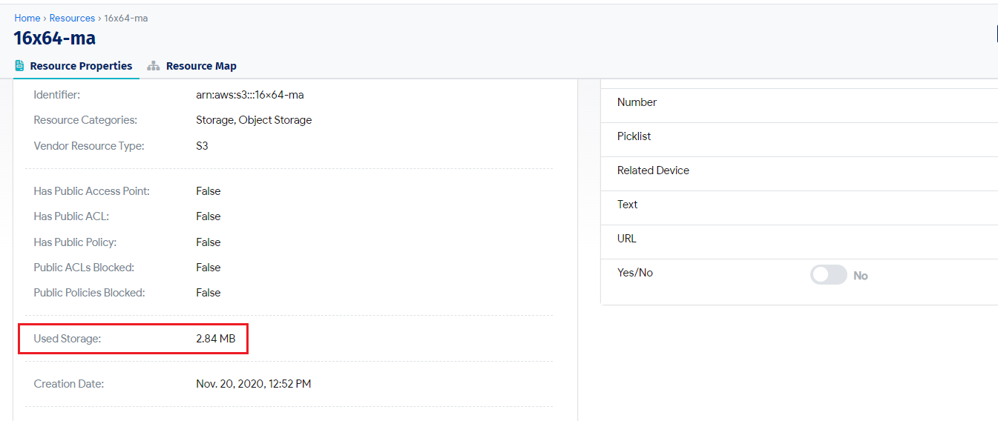This screenshot has width=998, height=421.
Task: Click the Storage, Object Storage categories value
Action: coord(254,120)
